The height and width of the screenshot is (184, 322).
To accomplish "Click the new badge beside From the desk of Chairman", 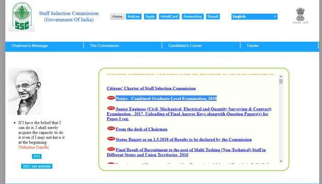I will (111, 128).
